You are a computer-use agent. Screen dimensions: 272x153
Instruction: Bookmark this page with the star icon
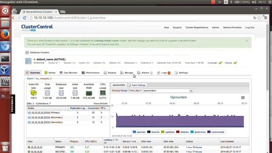(x=259, y=18)
